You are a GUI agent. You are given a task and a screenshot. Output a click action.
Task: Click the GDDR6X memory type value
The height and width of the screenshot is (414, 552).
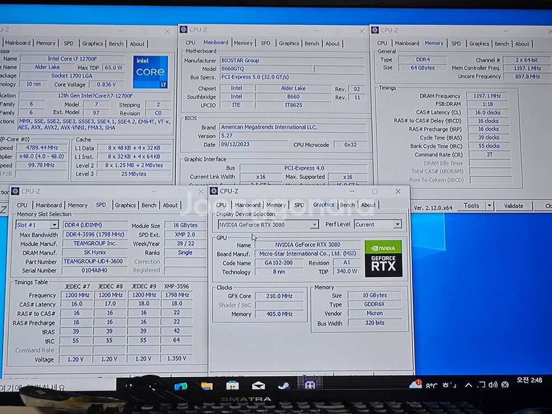374,304
